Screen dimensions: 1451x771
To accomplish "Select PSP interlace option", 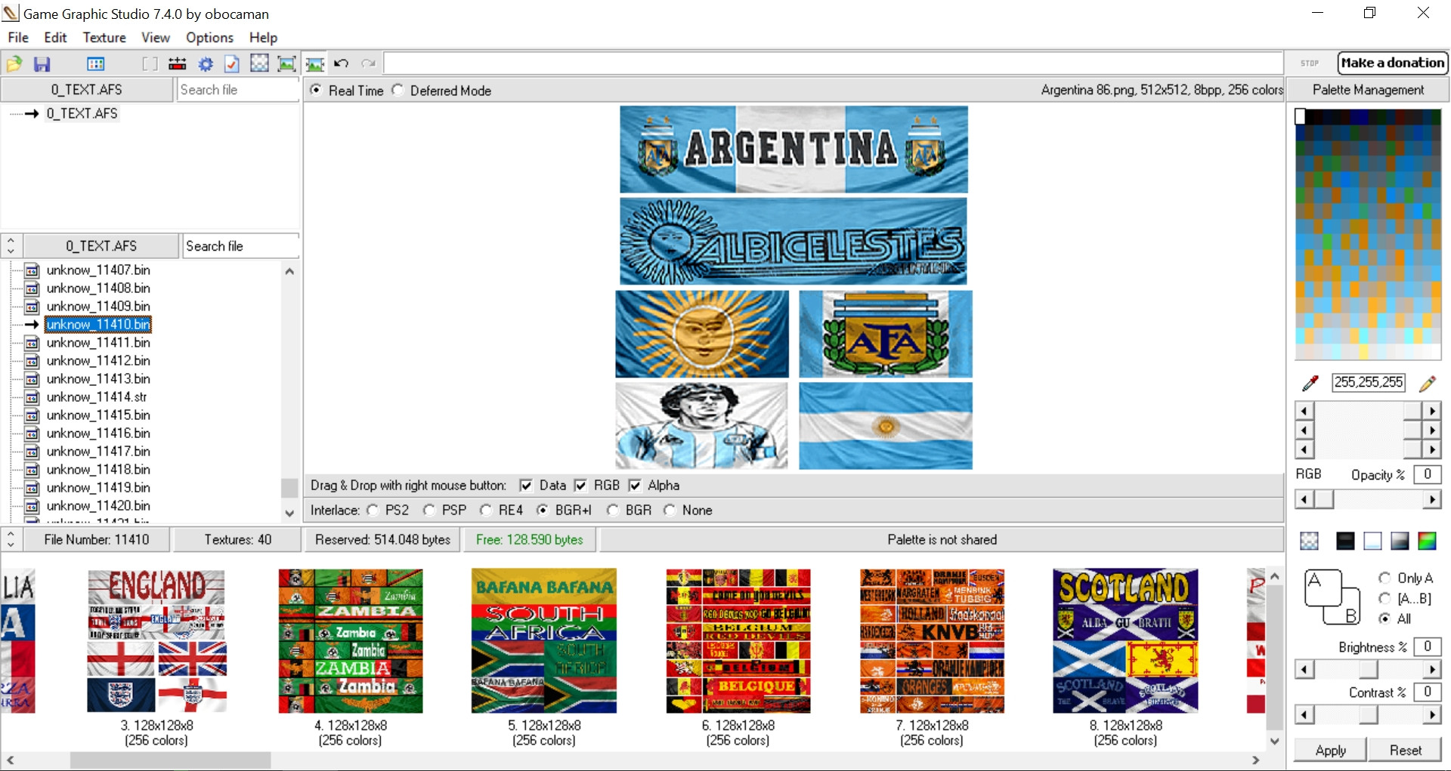I will pyautogui.click(x=429, y=510).
